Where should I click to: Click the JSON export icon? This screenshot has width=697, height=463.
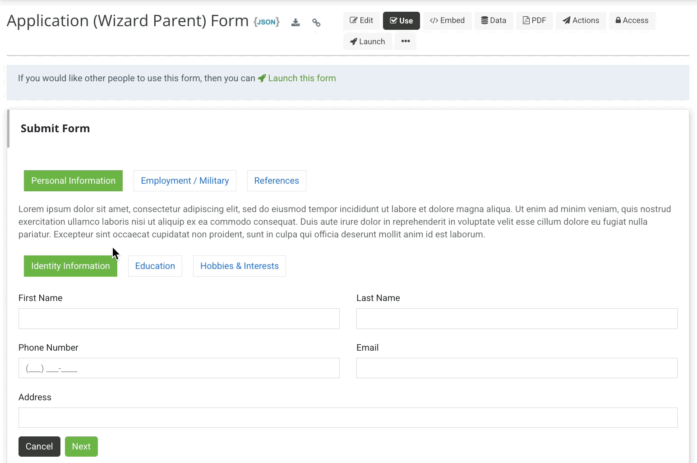click(x=267, y=22)
